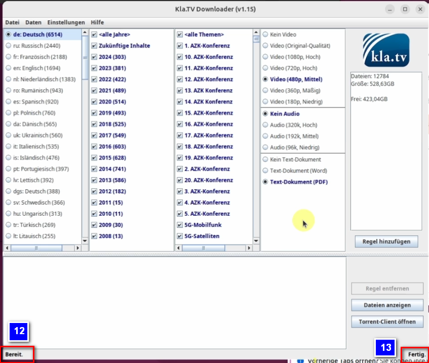Click topics list scroll-right arrow
Viewport: 429px width, 363px height.
coord(249,248)
